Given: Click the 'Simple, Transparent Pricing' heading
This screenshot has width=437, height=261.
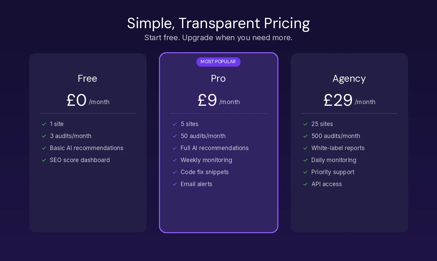Looking at the screenshot, I should (x=218, y=23).
